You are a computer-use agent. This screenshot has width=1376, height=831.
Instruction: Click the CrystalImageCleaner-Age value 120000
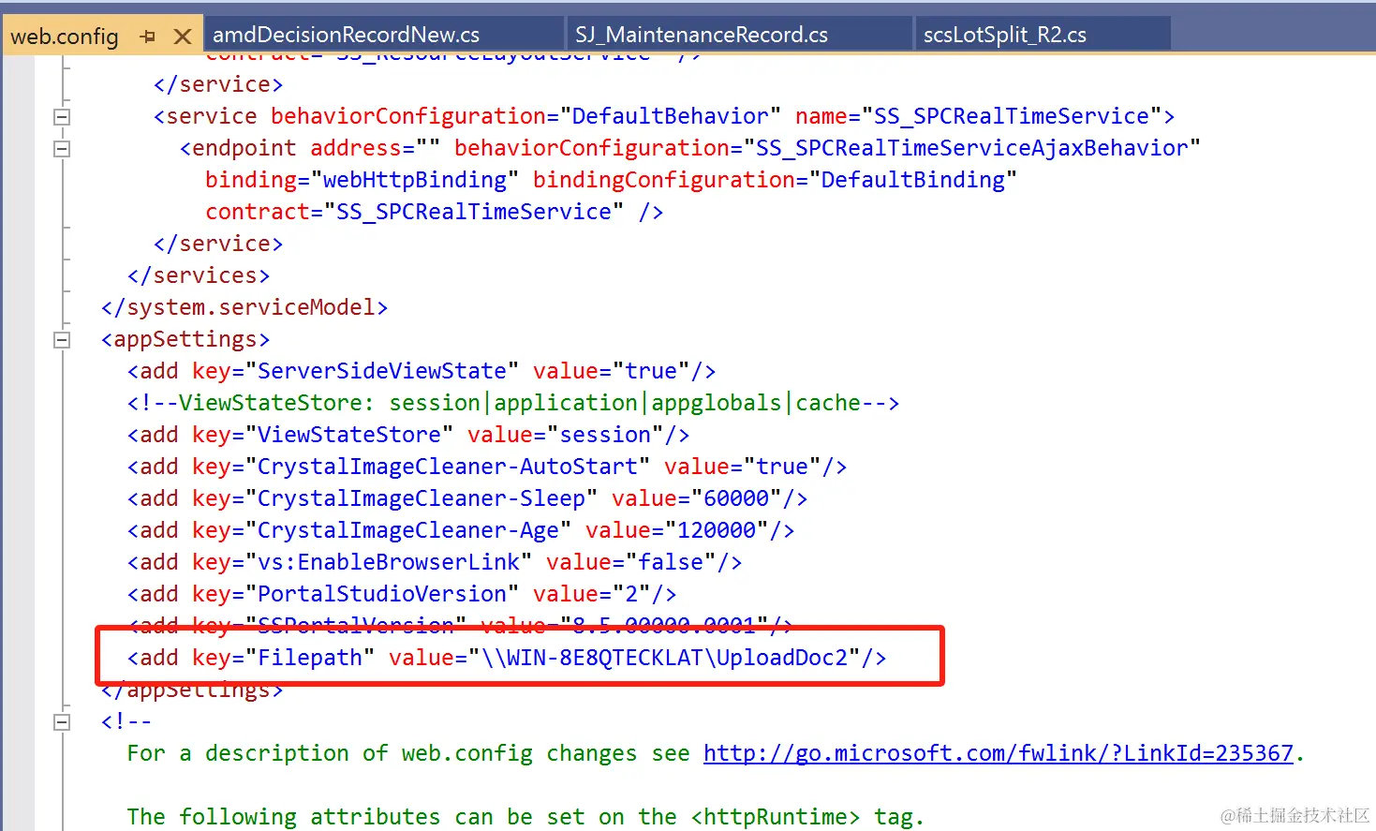(x=717, y=530)
